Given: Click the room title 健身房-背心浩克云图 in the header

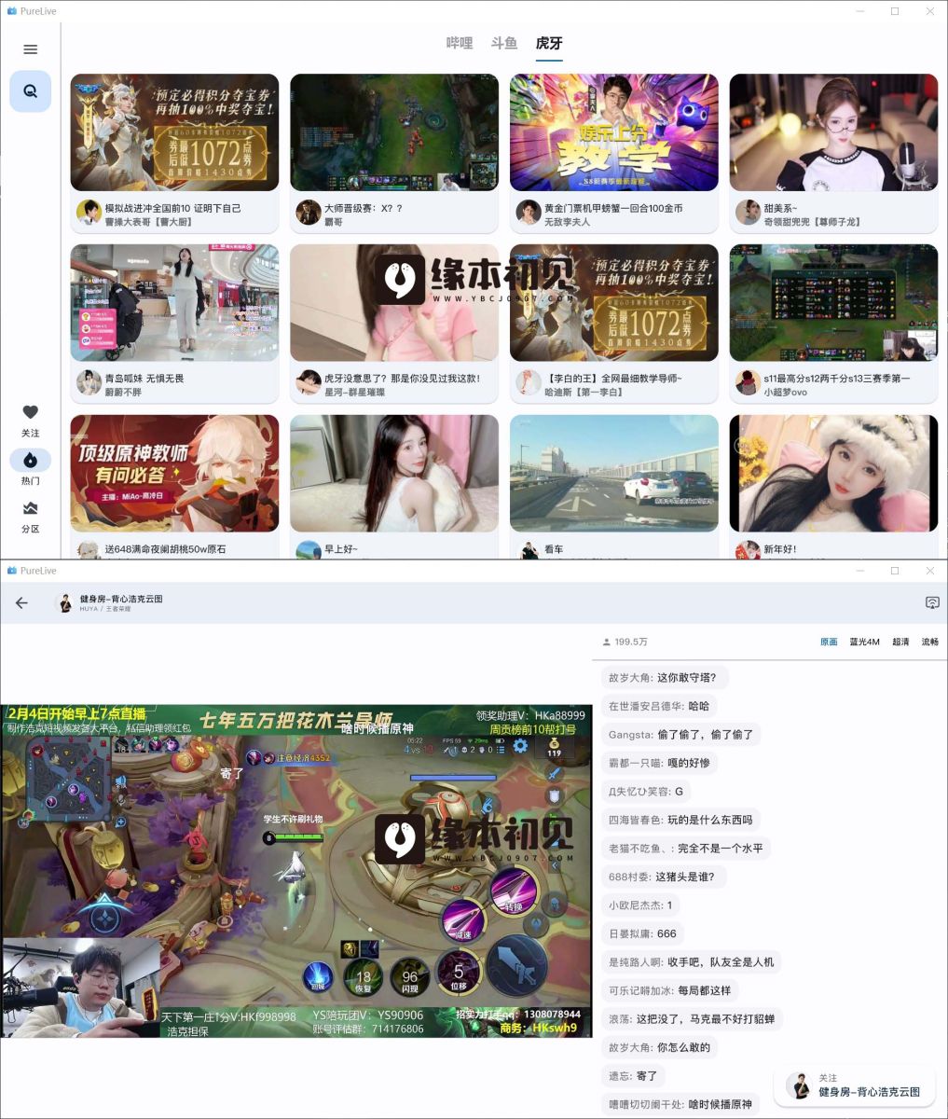Looking at the screenshot, I should [121, 599].
